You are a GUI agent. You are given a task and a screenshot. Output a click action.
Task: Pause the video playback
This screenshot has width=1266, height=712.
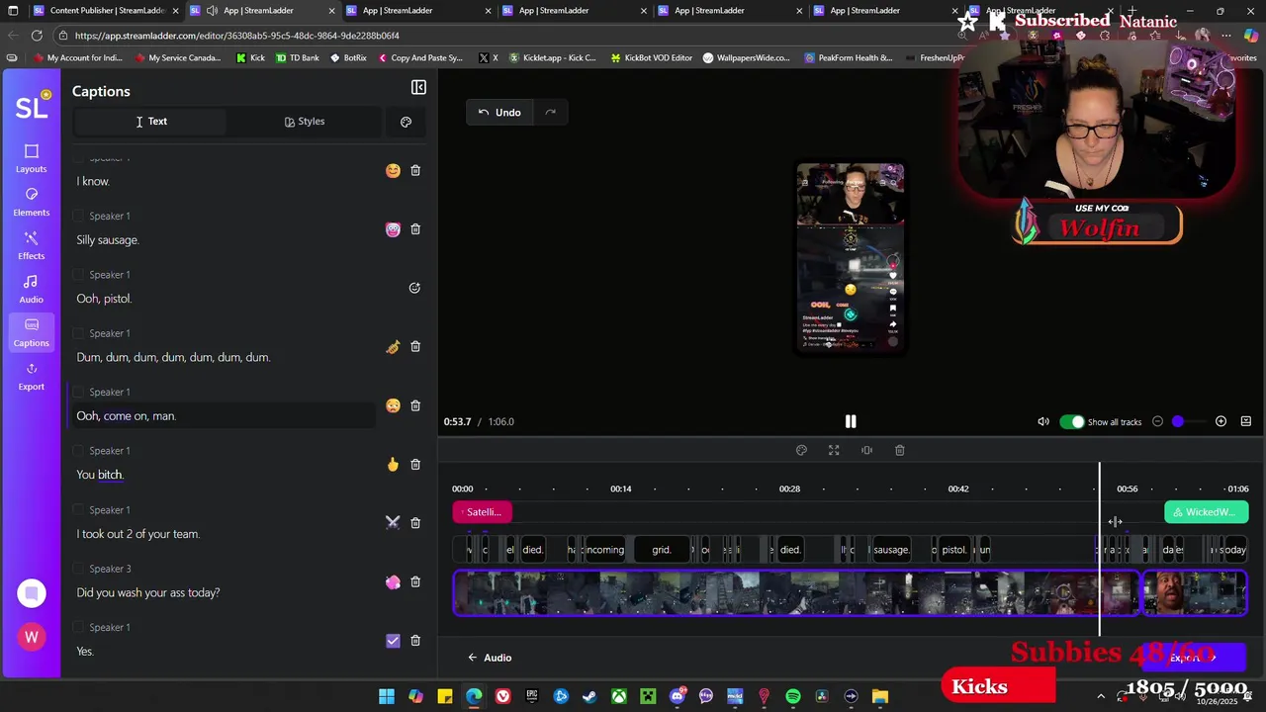[x=850, y=421]
